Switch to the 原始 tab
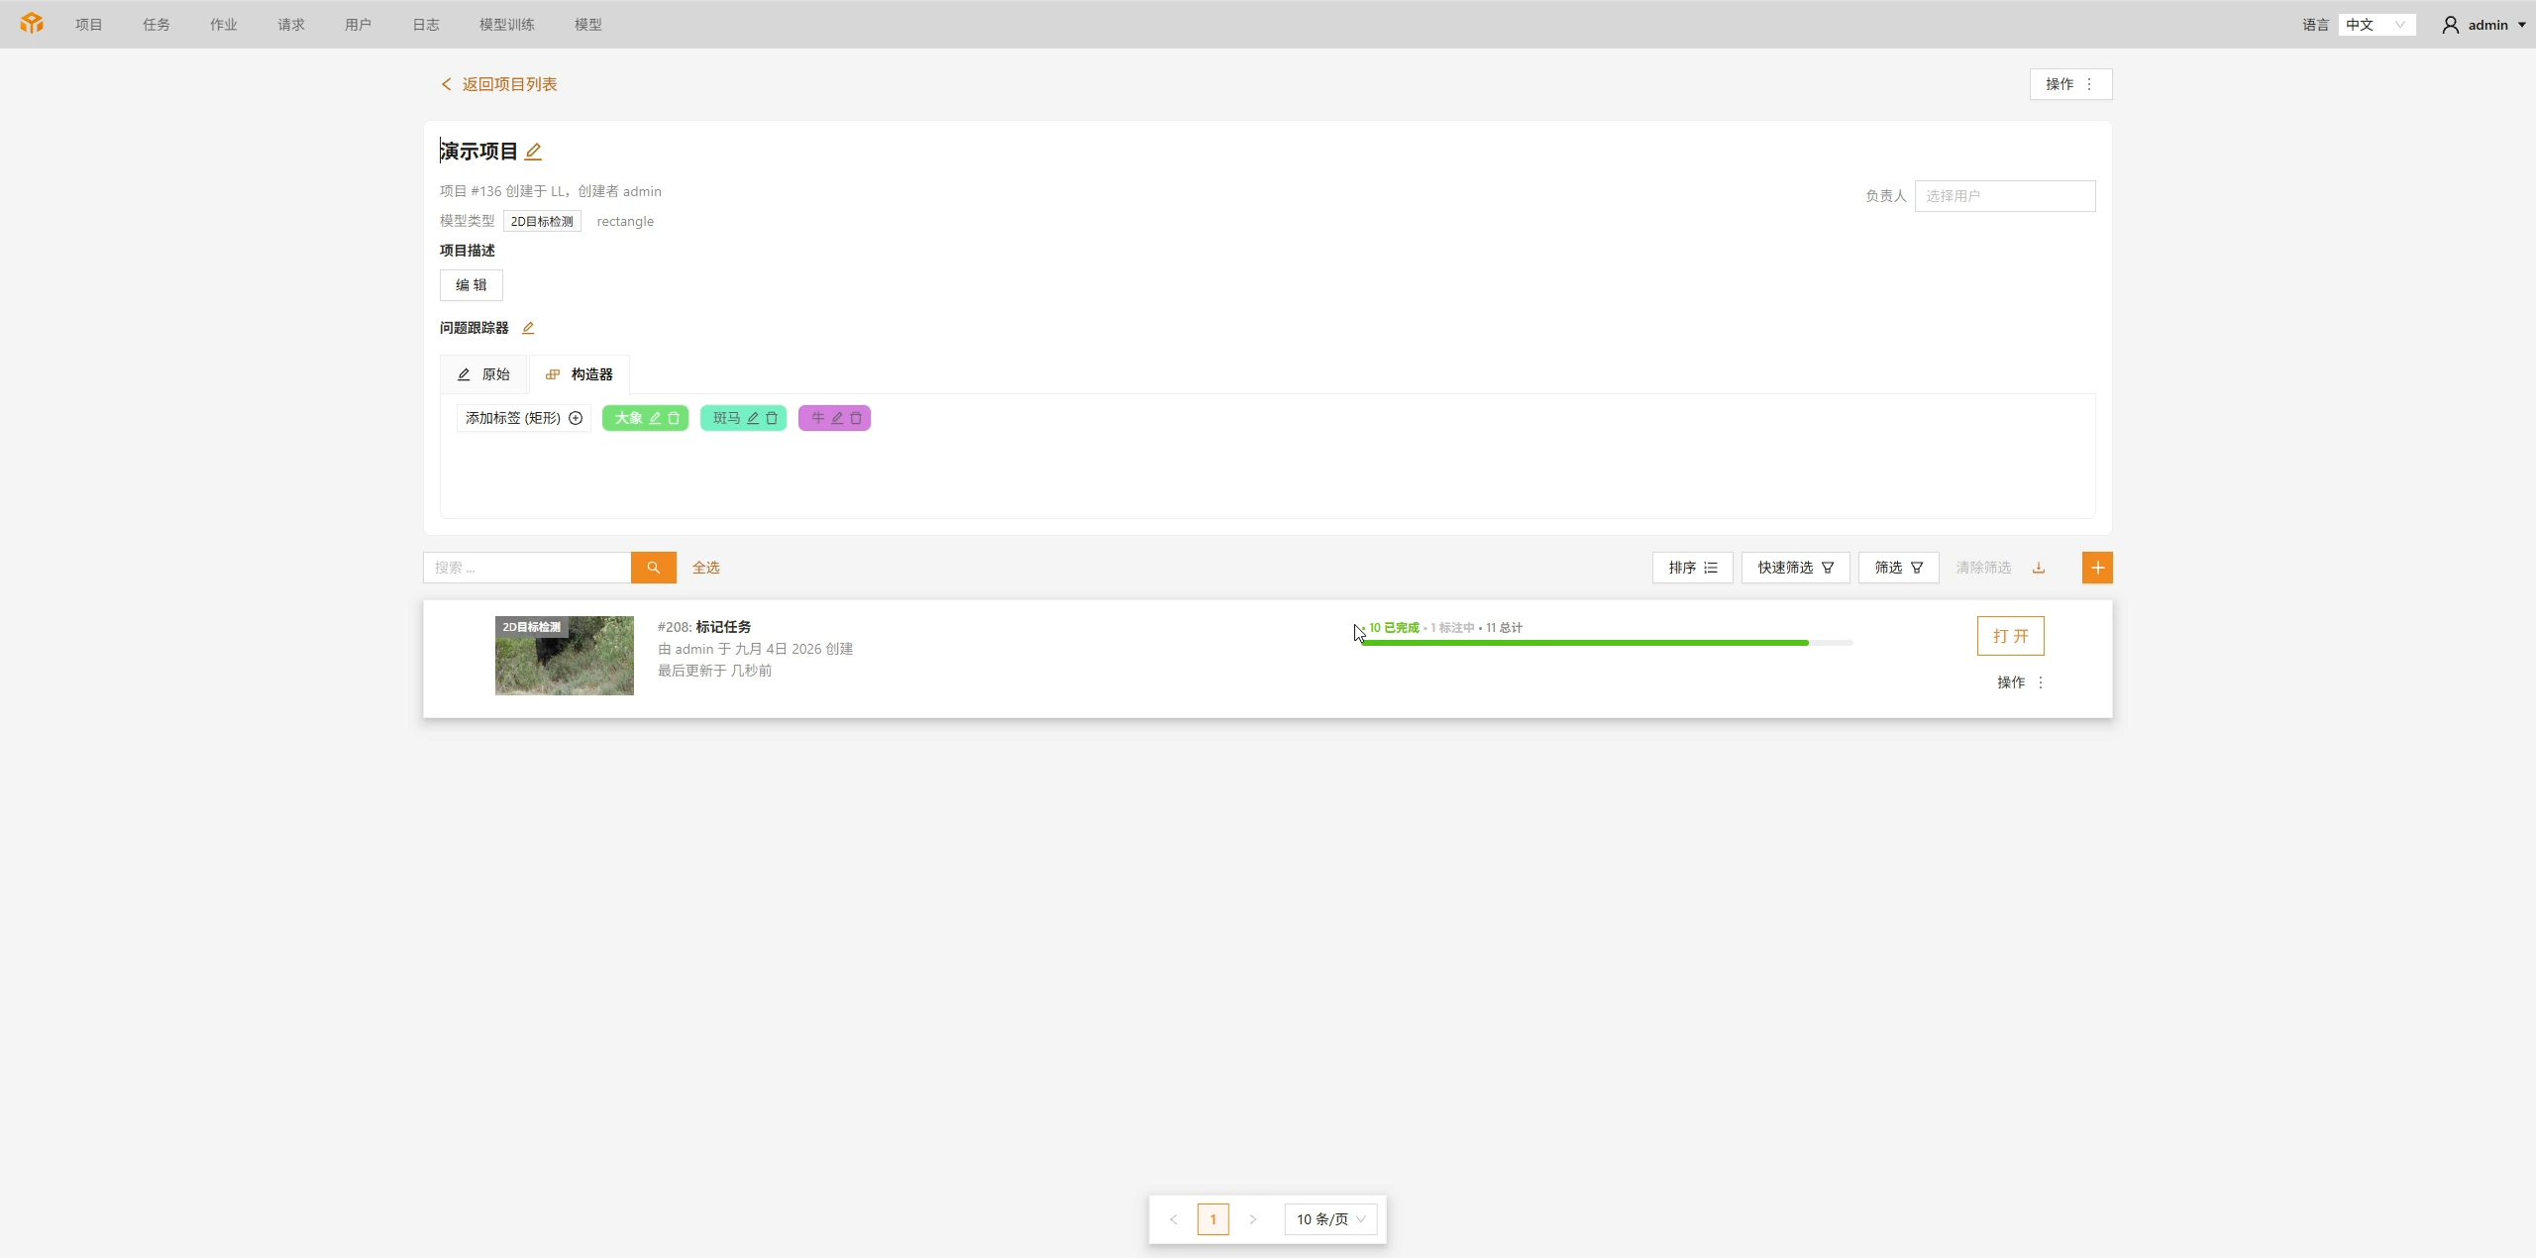This screenshot has height=1258, width=2536. click(x=483, y=374)
